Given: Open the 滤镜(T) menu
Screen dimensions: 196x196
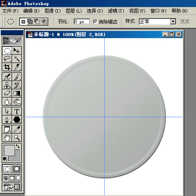Looking at the screenshot, I should click(116, 11).
